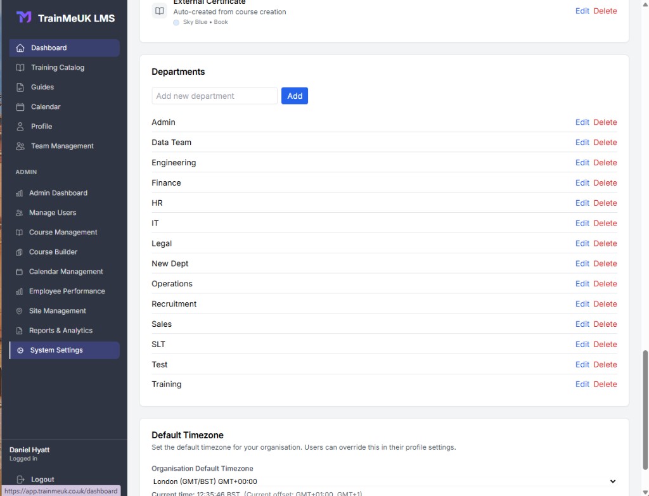Viewport: 649px width, 496px height.
Task: Click the System Settings gear icon
Action: pos(20,350)
